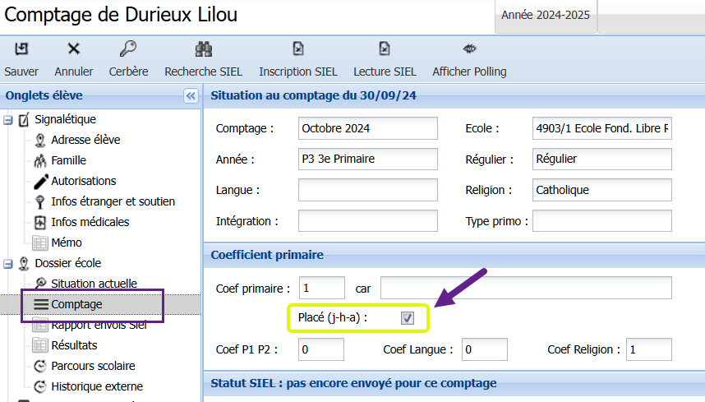Open the Adresse élève entry
The width and height of the screenshot is (705, 402).
(87, 140)
